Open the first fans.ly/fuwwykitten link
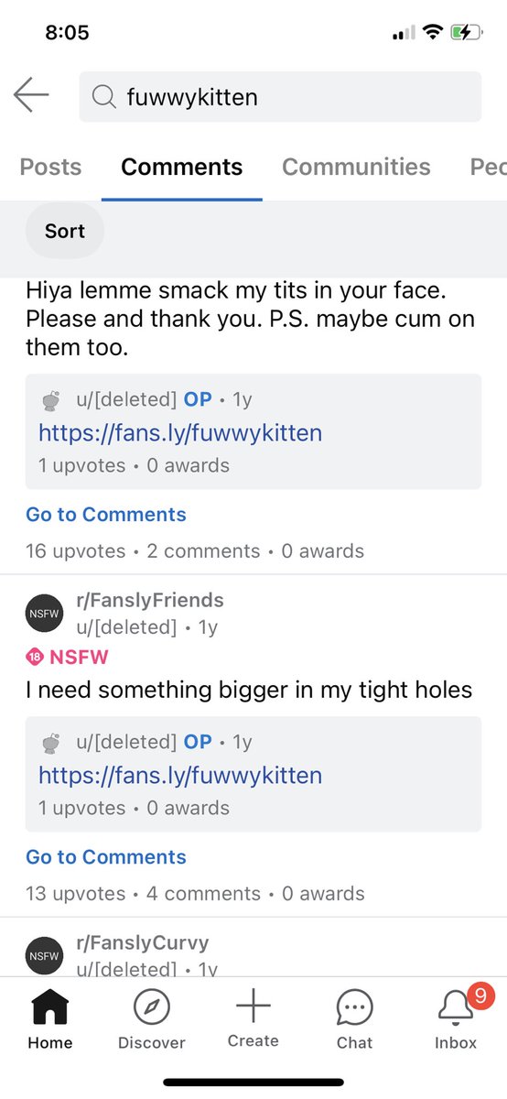The width and height of the screenshot is (507, 1099). [x=180, y=432]
